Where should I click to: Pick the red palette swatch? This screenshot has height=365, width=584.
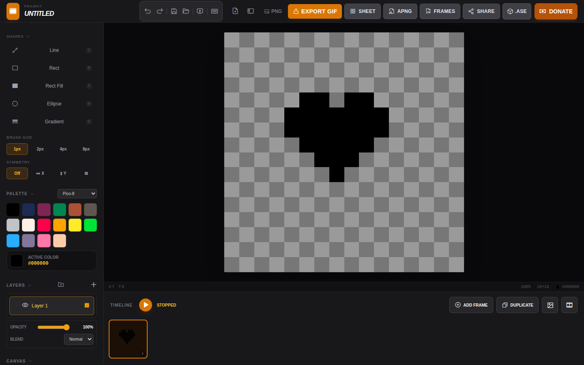[x=44, y=225]
